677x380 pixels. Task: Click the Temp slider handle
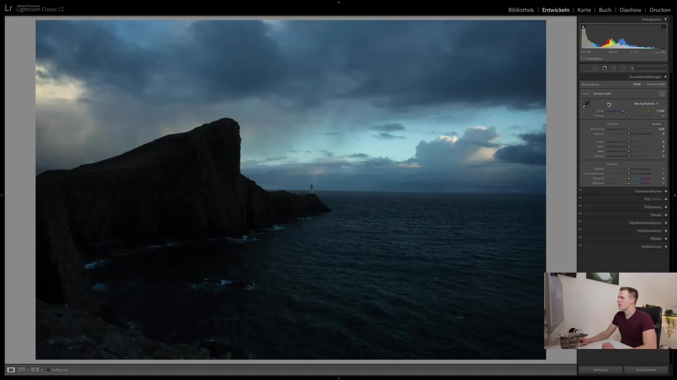623,111
